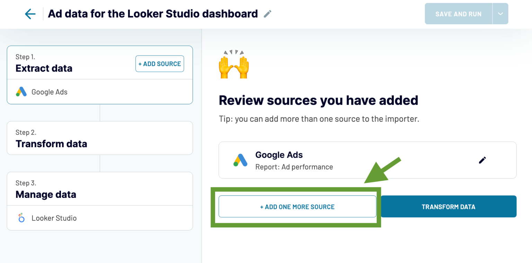Select the Google Ads entry in the sidebar
This screenshot has width=532, height=263.
pyautogui.click(x=48, y=92)
